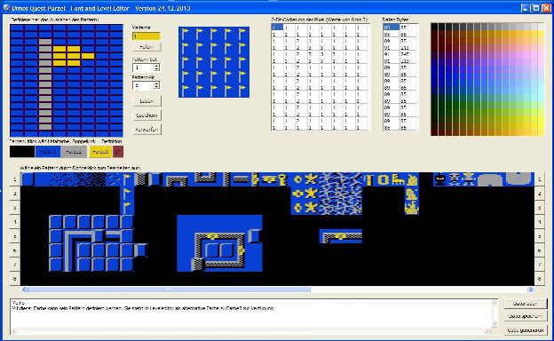The height and width of the screenshot is (341, 554).
Task: Click the pattern sheet scrollbar left arrow
Action: click(x=24, y=289)
